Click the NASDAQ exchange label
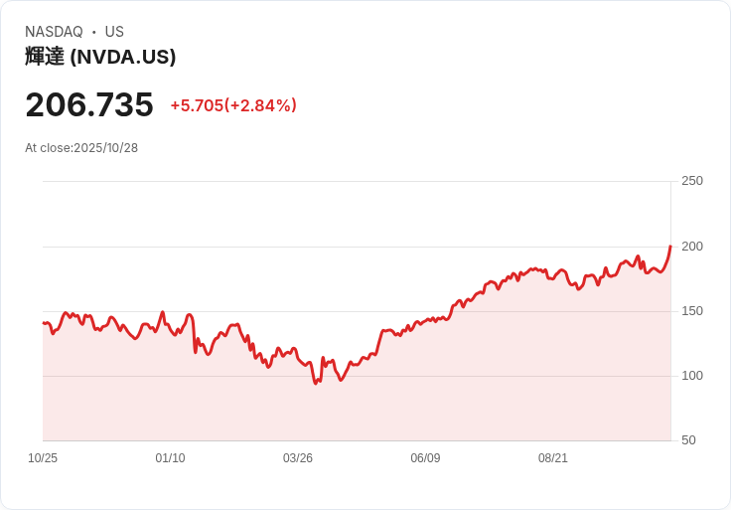 (54, 32)
